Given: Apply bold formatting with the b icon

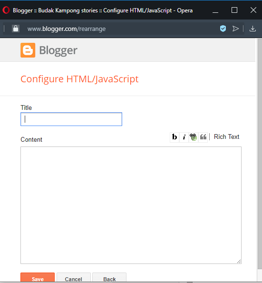Looking at the screenshot, I should click(x=175, y=137).
